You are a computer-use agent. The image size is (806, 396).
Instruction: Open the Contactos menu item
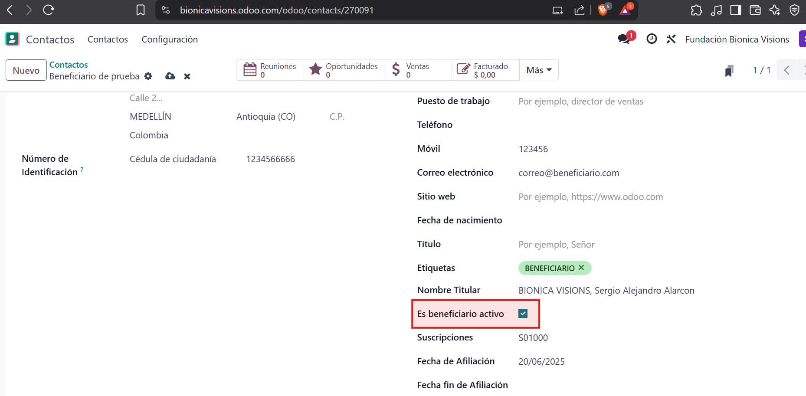click(x=108, y=39)
